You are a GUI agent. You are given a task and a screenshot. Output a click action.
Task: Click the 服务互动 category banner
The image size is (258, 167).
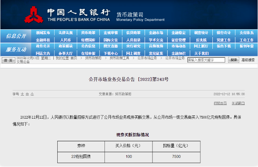tap(16, 50)
